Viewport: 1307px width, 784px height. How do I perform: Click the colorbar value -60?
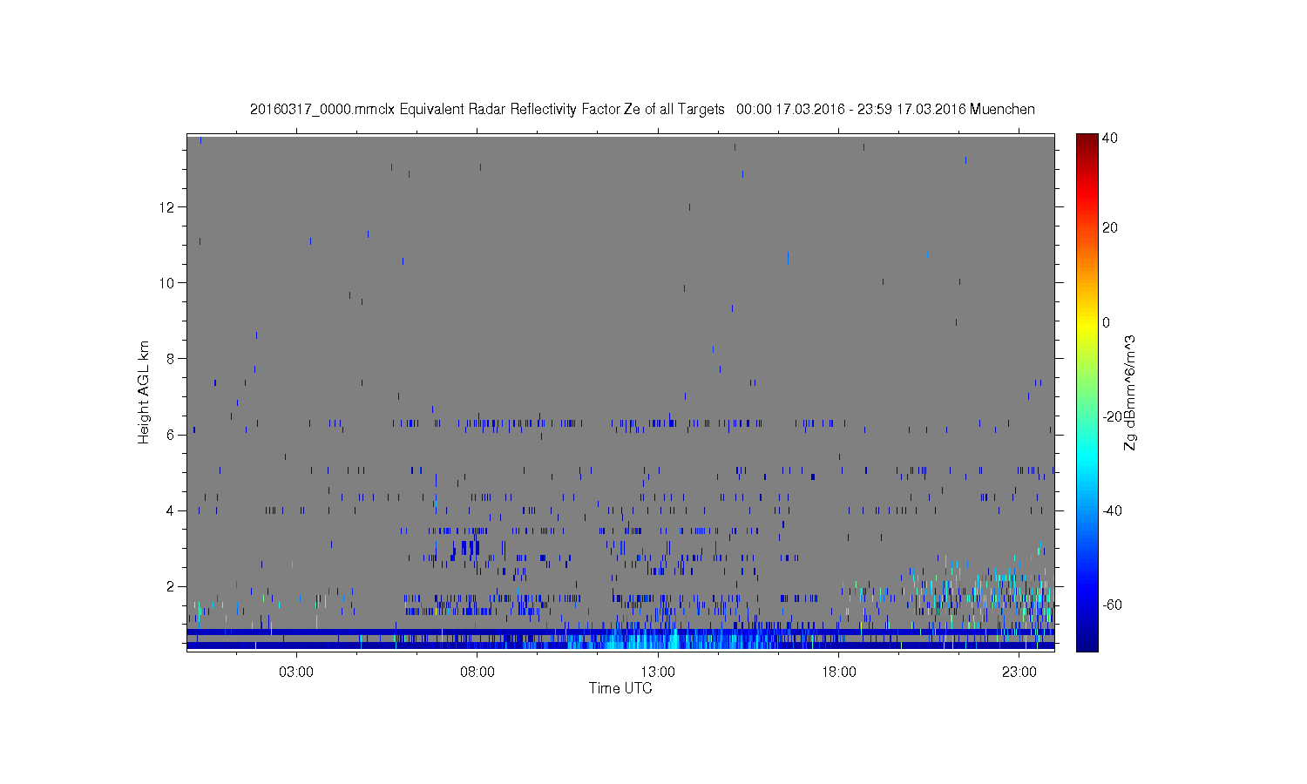1112,605
